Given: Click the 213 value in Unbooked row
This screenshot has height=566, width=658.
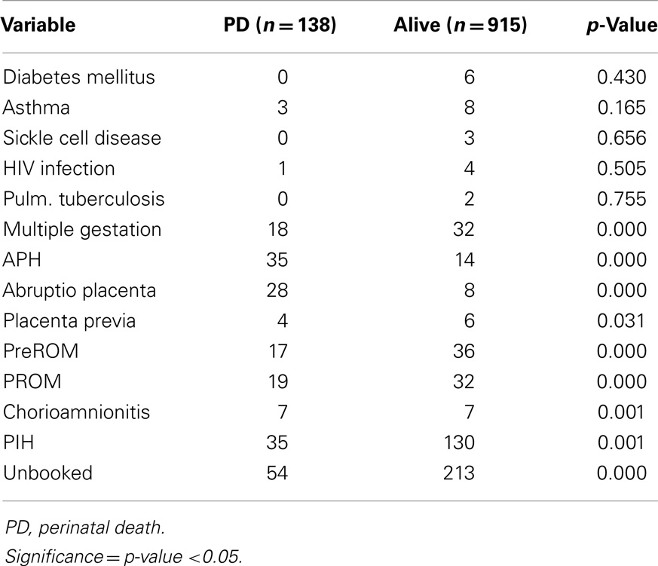Looking at the screenshot, I should [459, 473].
